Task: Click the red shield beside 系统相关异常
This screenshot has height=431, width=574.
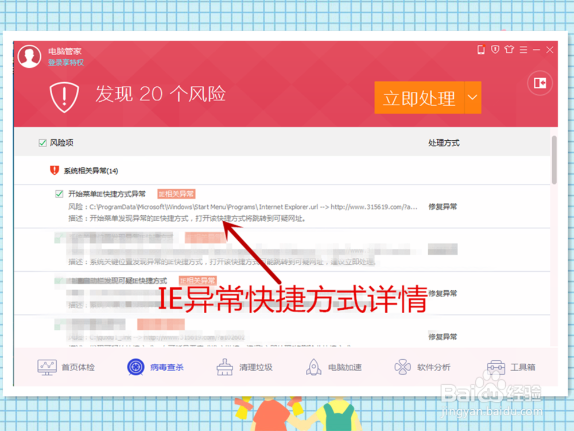Action: [x=55, y=171]
